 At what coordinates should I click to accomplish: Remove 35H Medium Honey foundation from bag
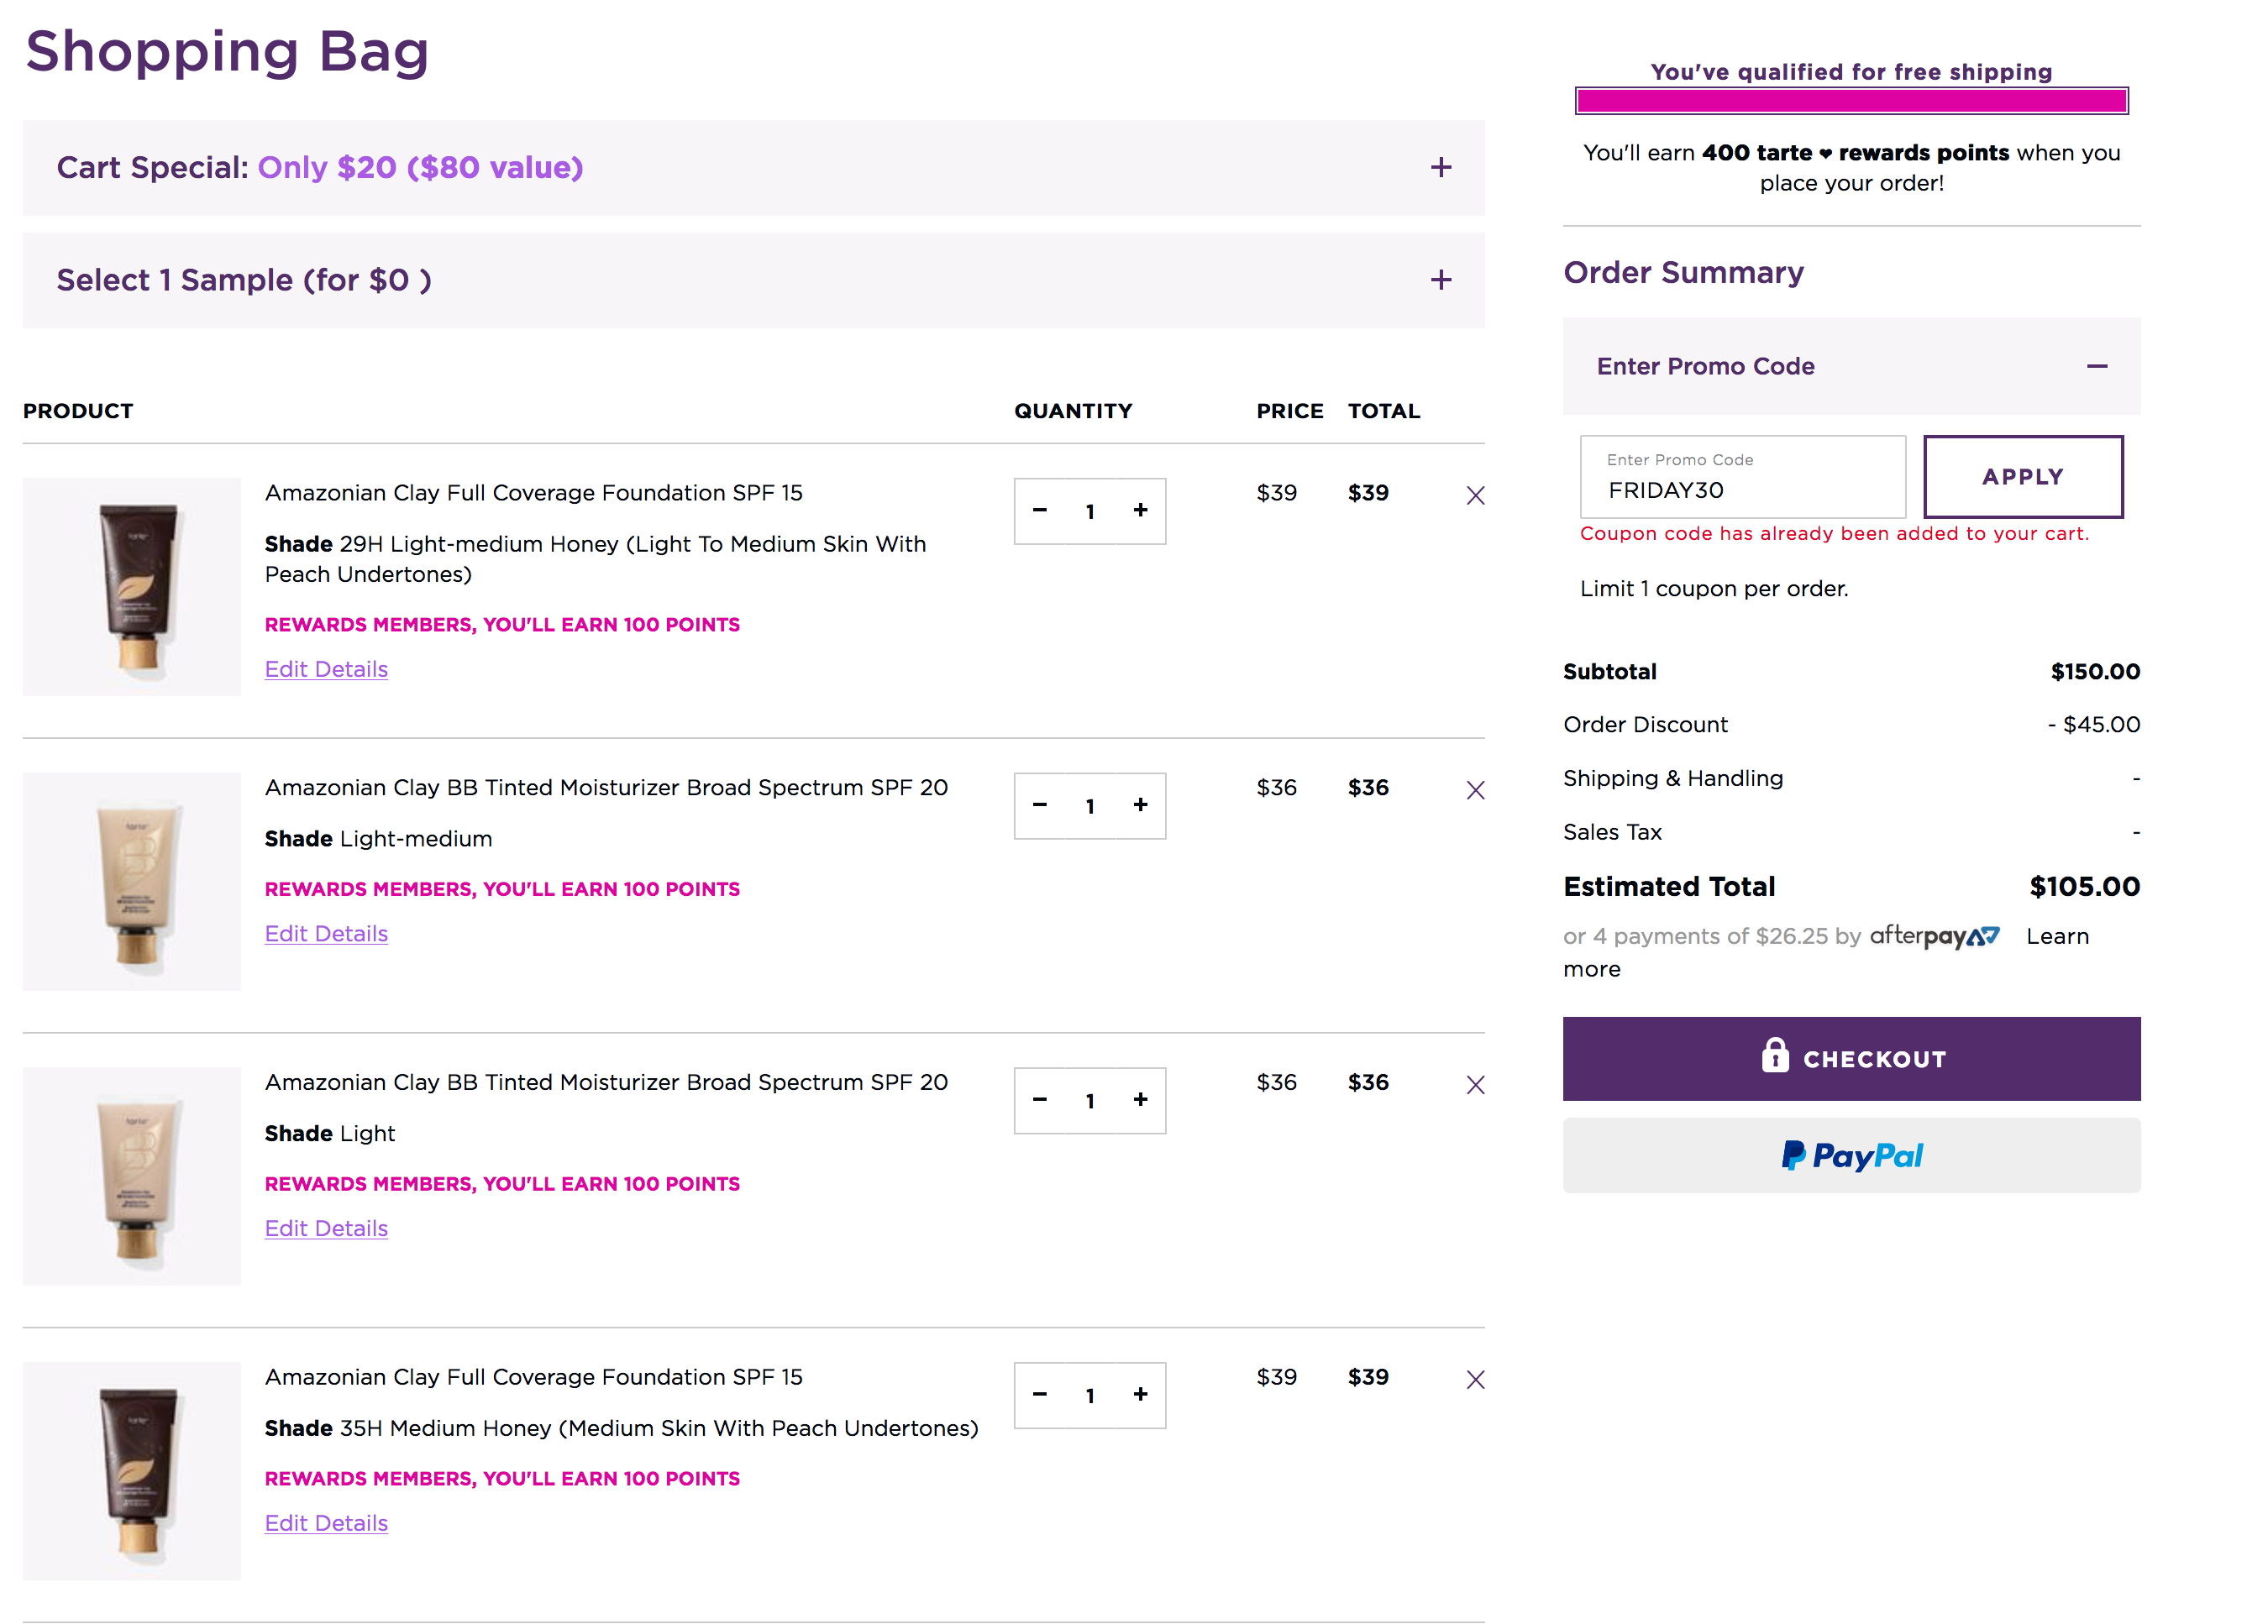click(x=1475, y=1380)
